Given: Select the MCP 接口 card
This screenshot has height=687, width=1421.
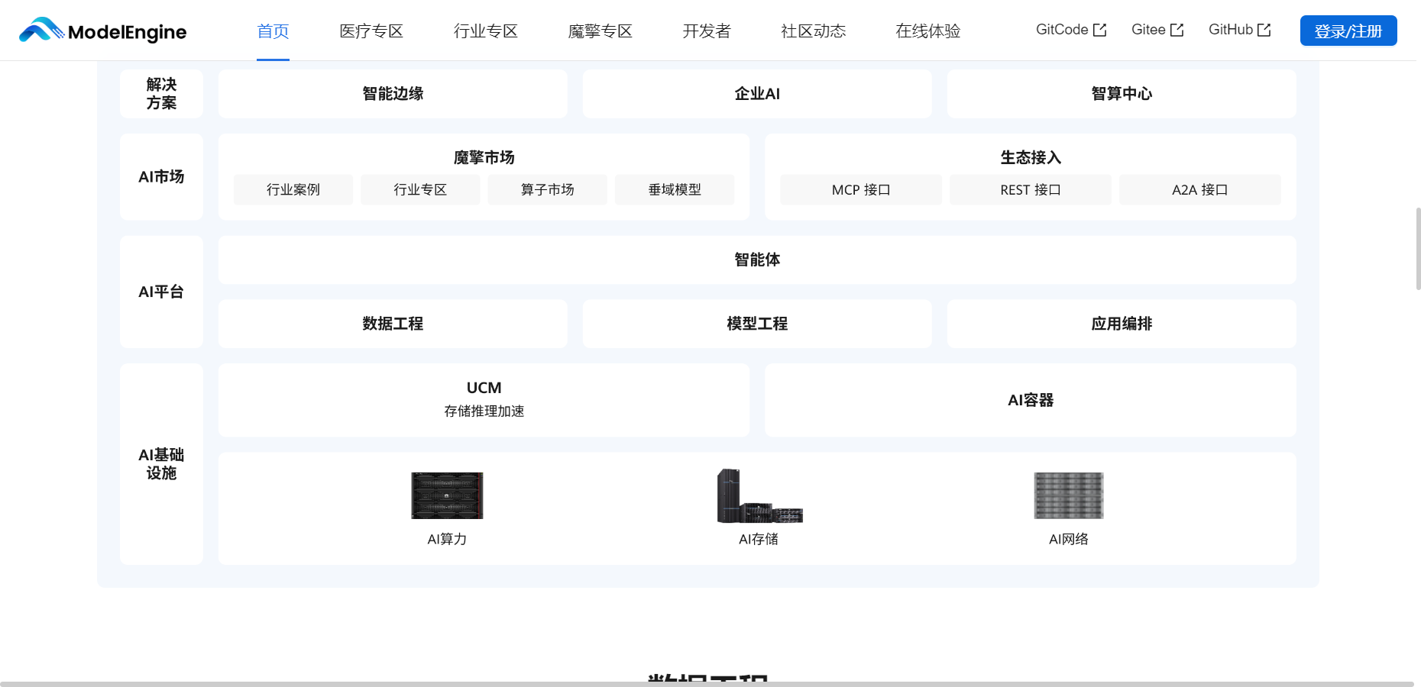Looking at the screenshot, I should (x=860, y=189).
